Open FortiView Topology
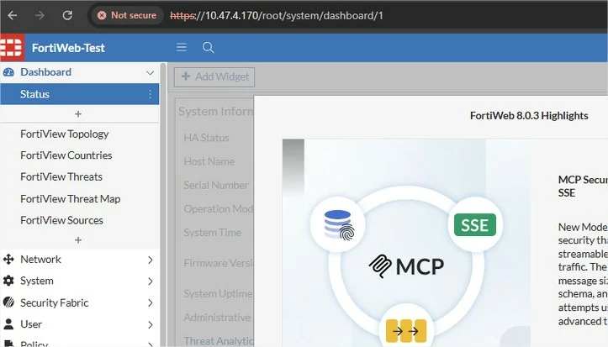The image size is (608, 347). [65, 134]
